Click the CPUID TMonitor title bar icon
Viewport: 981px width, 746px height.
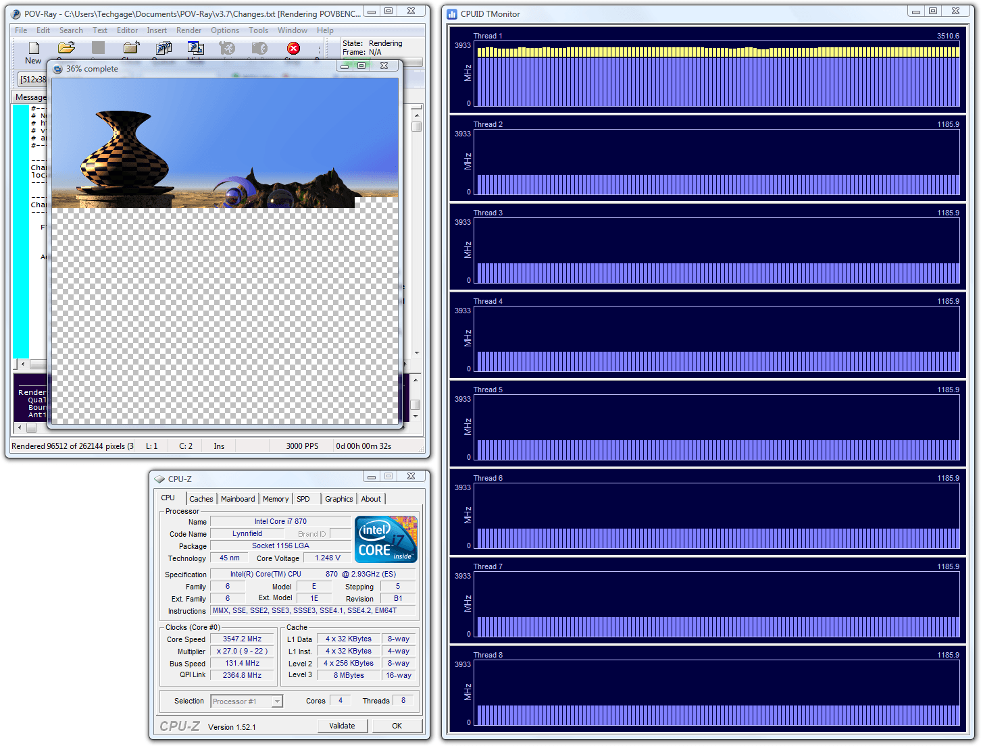coord(452,14)
